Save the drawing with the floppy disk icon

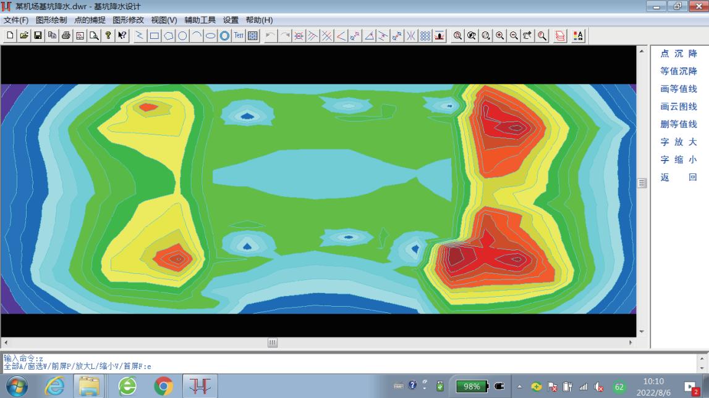coord(38,36)
